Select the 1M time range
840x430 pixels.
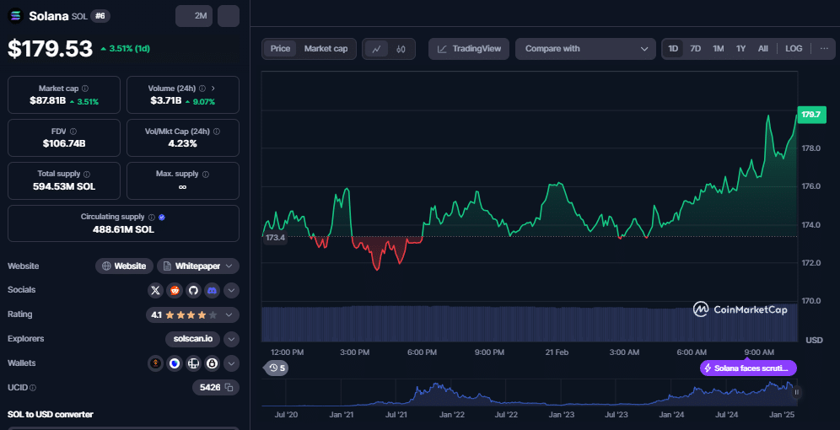(x=719, y=49)
